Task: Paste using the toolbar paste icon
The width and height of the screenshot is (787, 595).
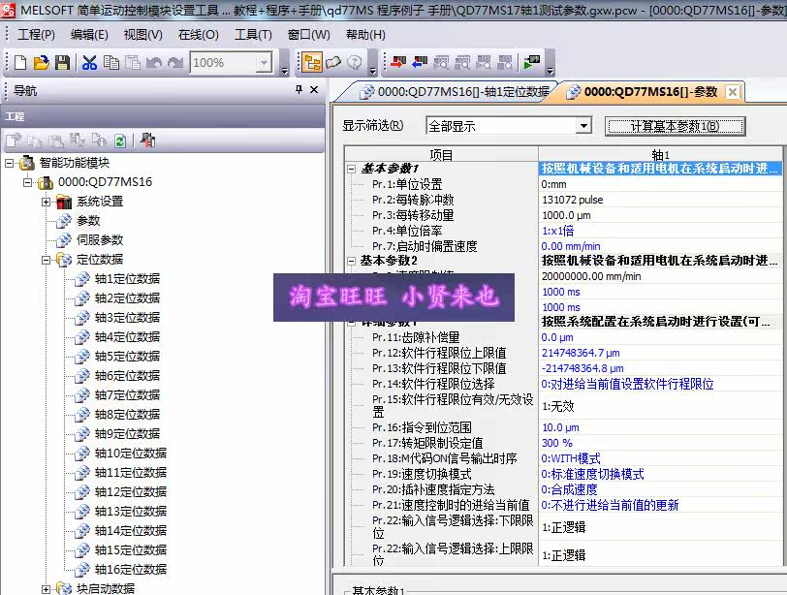Action: coord(133,63)
